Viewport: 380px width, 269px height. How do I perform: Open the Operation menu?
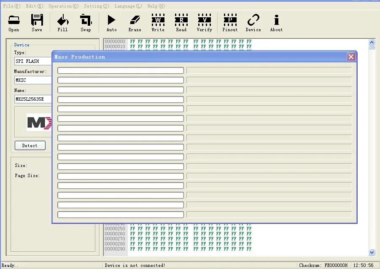point(62,6)
